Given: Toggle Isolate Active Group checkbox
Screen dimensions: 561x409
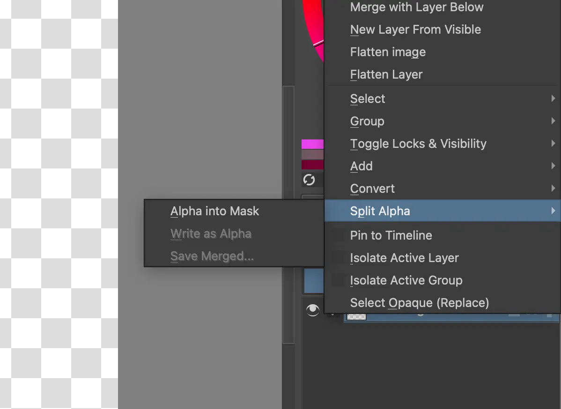Looking at the screenshot, I should 338,280.
